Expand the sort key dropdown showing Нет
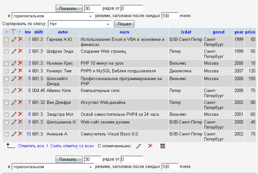 coord(79,24)
